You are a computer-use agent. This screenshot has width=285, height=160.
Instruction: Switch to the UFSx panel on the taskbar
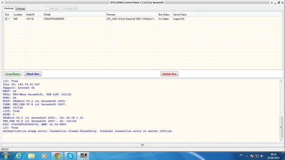83,156
